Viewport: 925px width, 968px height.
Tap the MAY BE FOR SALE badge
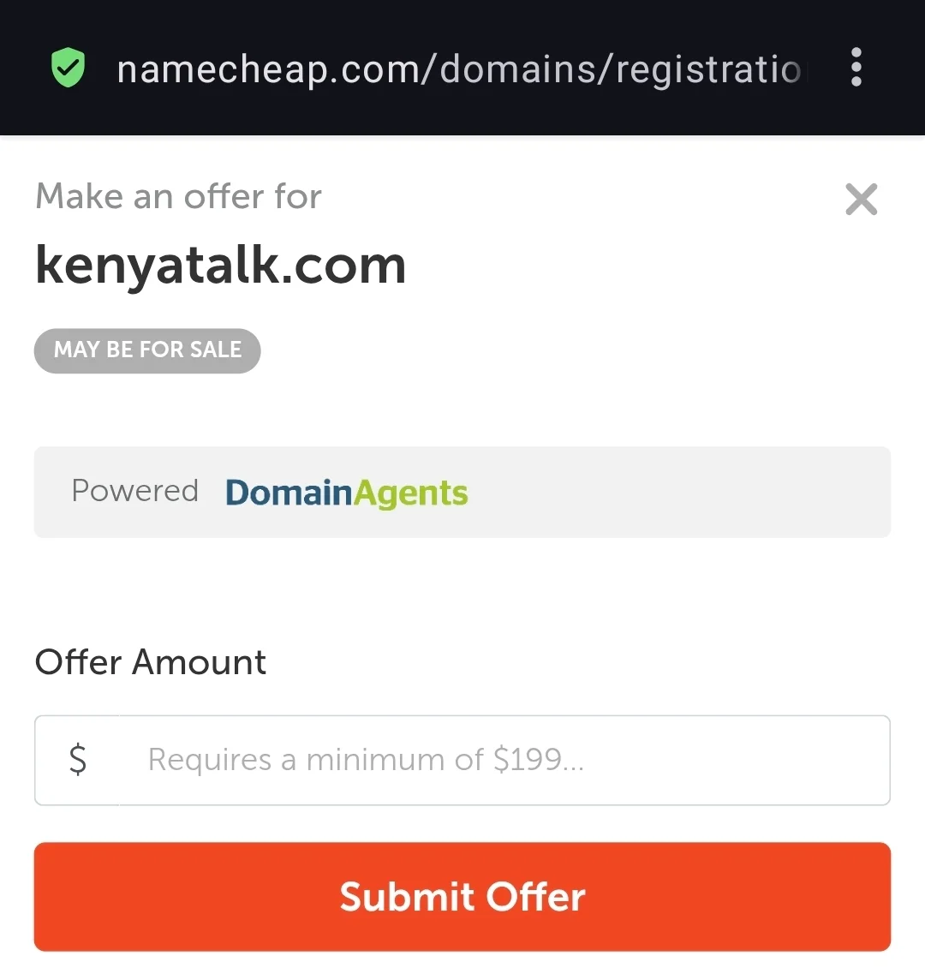147,350
